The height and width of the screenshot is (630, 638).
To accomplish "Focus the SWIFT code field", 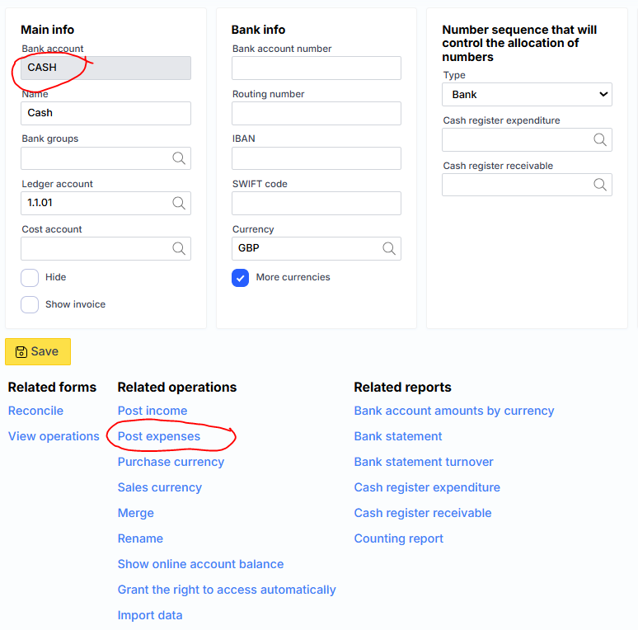I will [x=317, y=203].
